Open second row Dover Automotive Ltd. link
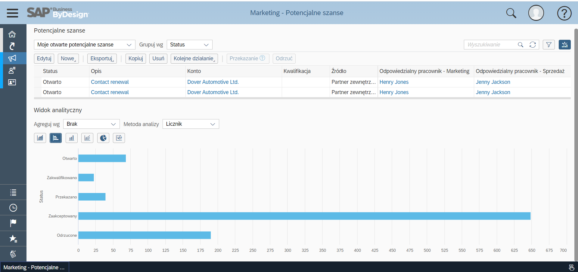Screen dimensions: 578x272 (213, 92)
